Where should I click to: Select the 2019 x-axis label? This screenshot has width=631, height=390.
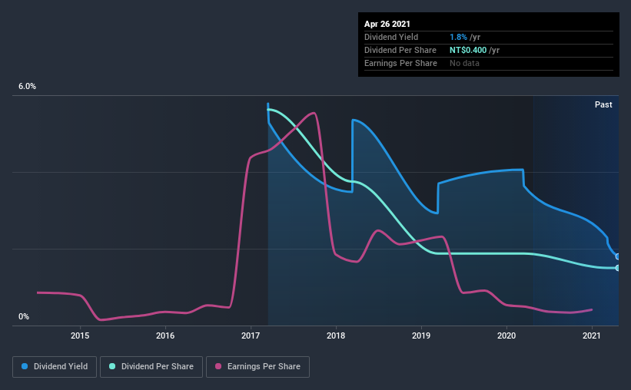pyautogui.click(x=421, y=335)
